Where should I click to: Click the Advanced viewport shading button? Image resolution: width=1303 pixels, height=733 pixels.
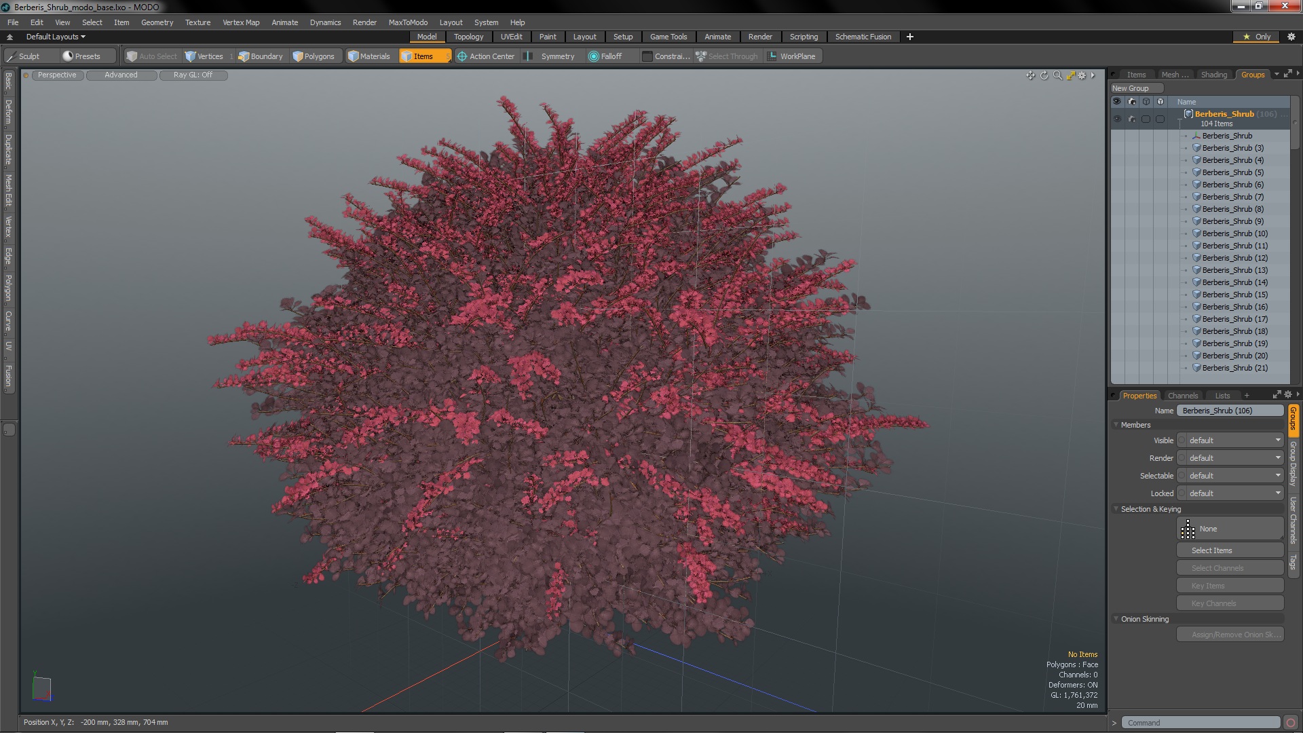click(x=121, y=75)
